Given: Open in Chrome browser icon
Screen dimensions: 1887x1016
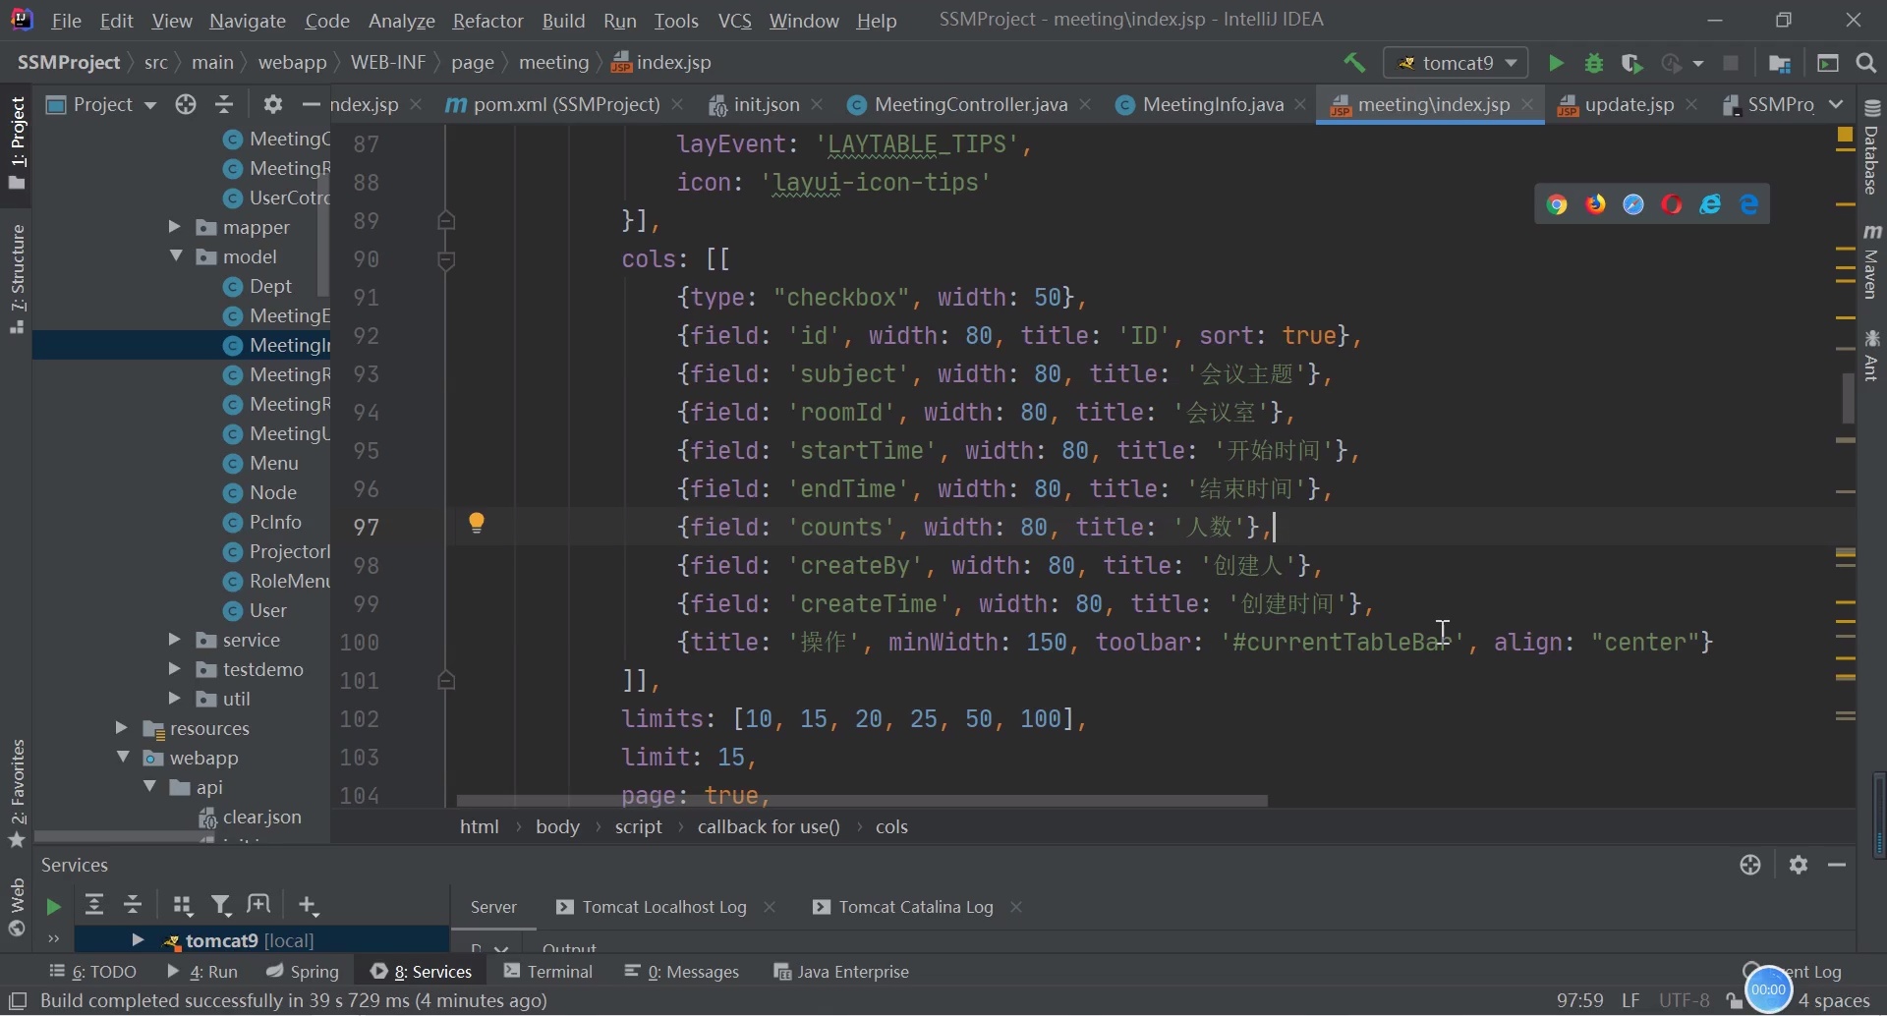Looking at the screenshot, I should [x=1557, y=204].
